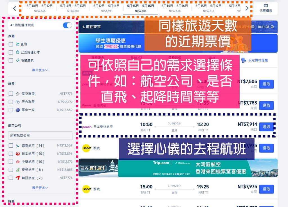
Task: Check 國泰航空 airline filter
Action: (x=11, y=145)
